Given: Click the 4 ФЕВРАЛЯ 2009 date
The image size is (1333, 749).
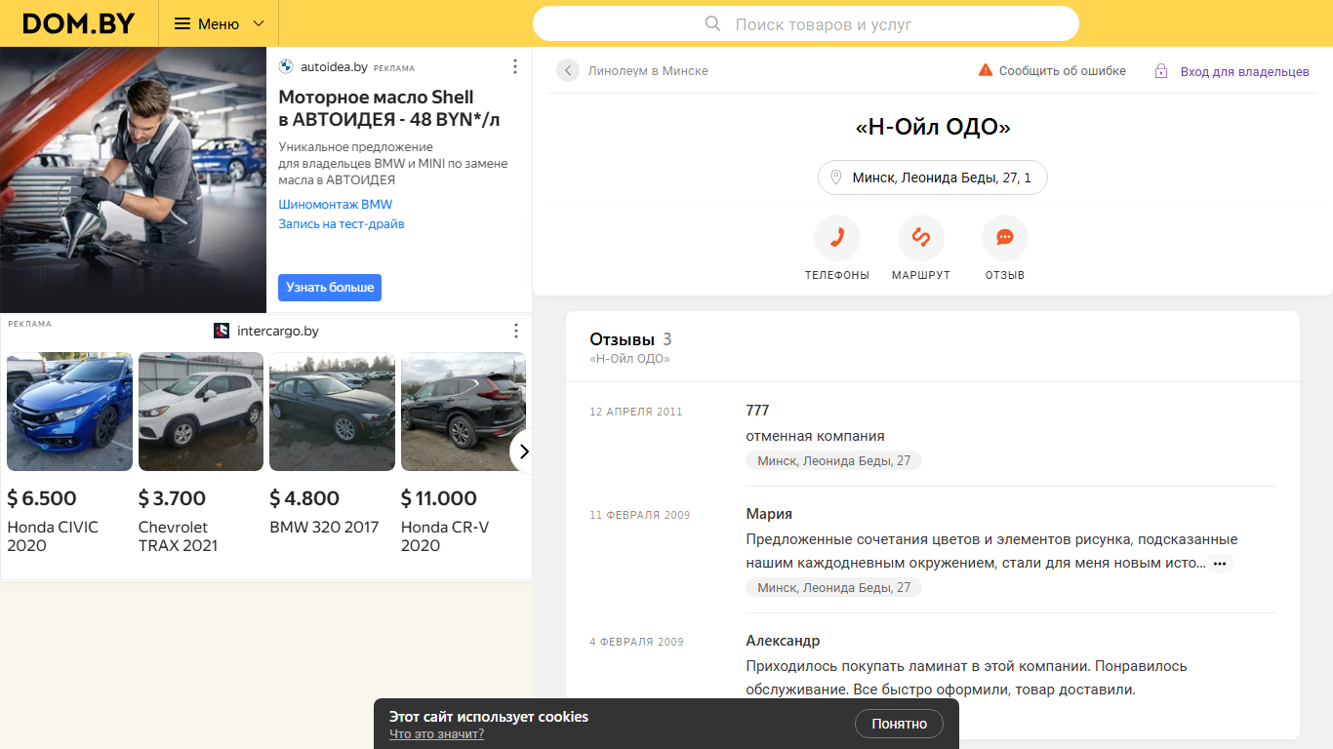Looking at the screenshot, I should (636, 642).
